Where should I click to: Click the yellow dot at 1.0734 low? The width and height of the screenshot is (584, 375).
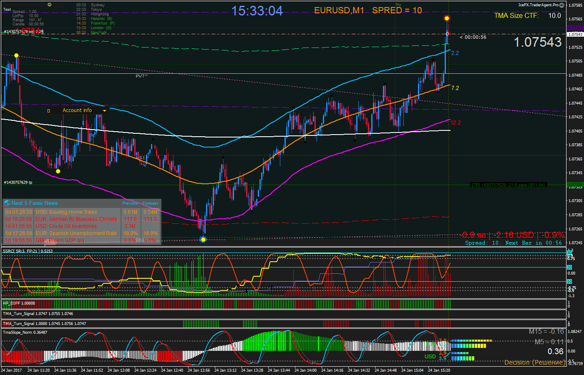pos(58,171)
